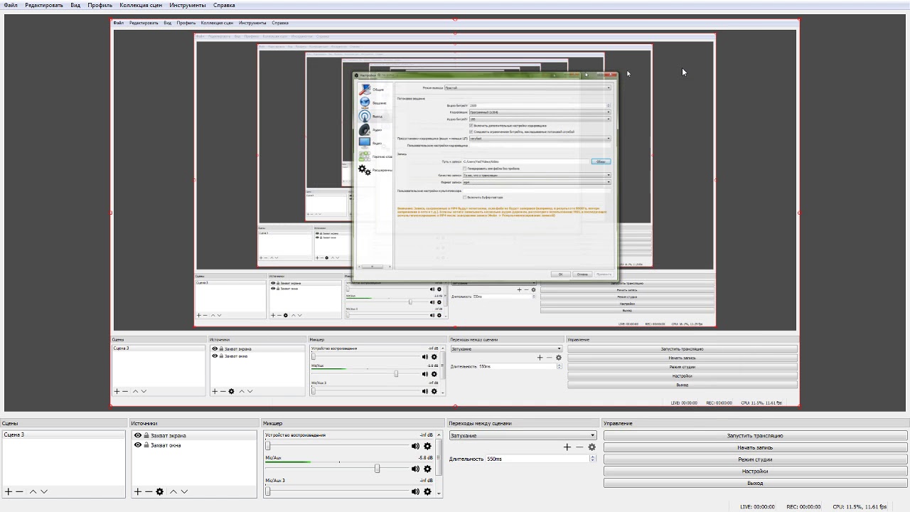Move the scene up in Сцены panel
This screenshot has width=910, height=512.
click(33, 491)
